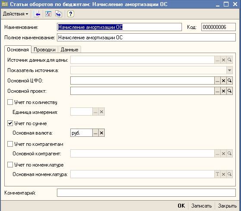The height and width of the screenshot is (211, 241).
Task: Click the Полное наименование field
Action: click(x=146, y=38)
